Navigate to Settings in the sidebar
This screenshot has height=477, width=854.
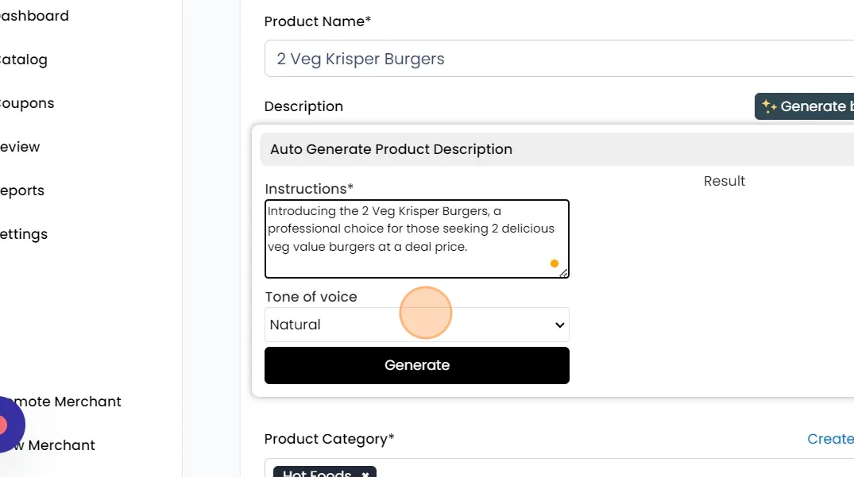click(x=24, y=234)
